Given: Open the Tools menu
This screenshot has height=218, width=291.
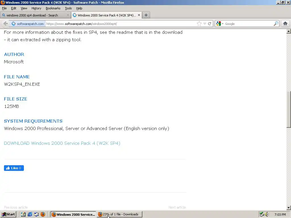Looking at the screenshot, I should point(68,8).
